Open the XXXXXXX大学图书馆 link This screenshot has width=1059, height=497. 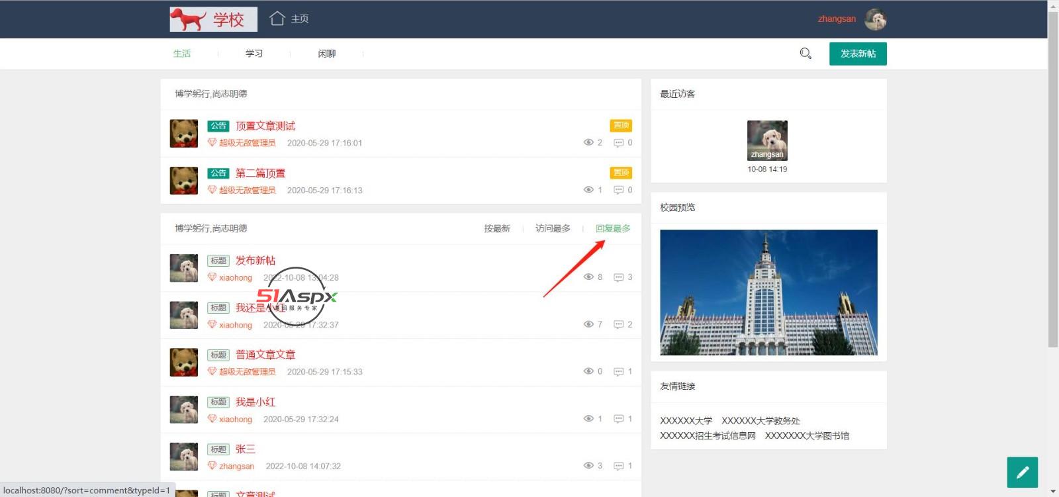[807, 435]
